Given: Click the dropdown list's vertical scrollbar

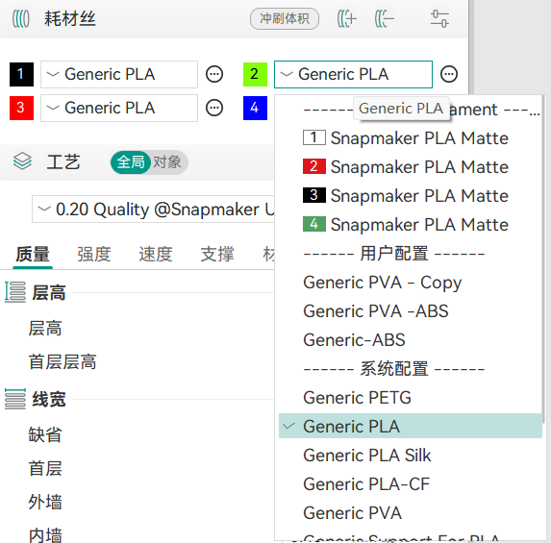Looking at the screenshot, I should pyautogui.click(x=544, y=259).
